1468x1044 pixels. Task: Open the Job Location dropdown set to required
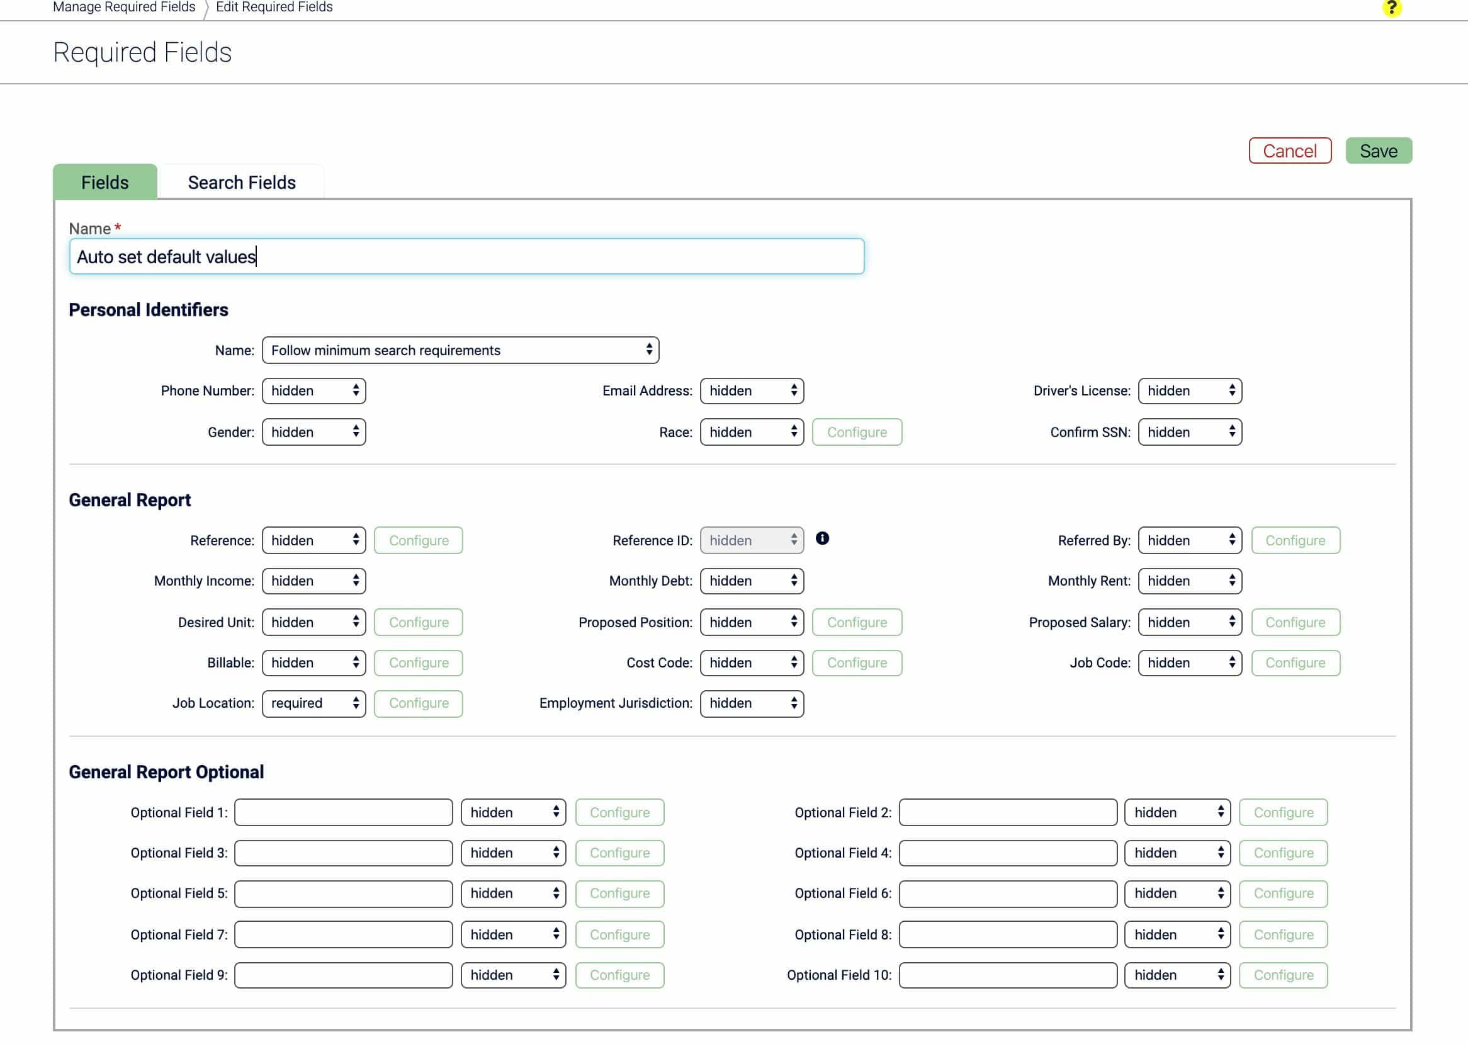point(313,703)
